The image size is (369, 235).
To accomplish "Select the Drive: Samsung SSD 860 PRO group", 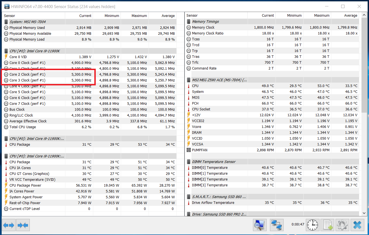I will (x=272, y=214).
